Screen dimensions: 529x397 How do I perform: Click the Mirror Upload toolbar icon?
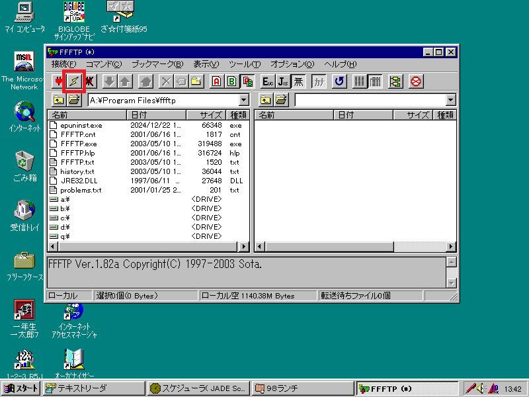145,81
